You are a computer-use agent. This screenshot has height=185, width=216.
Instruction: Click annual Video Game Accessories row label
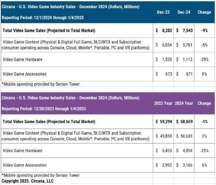24,165
